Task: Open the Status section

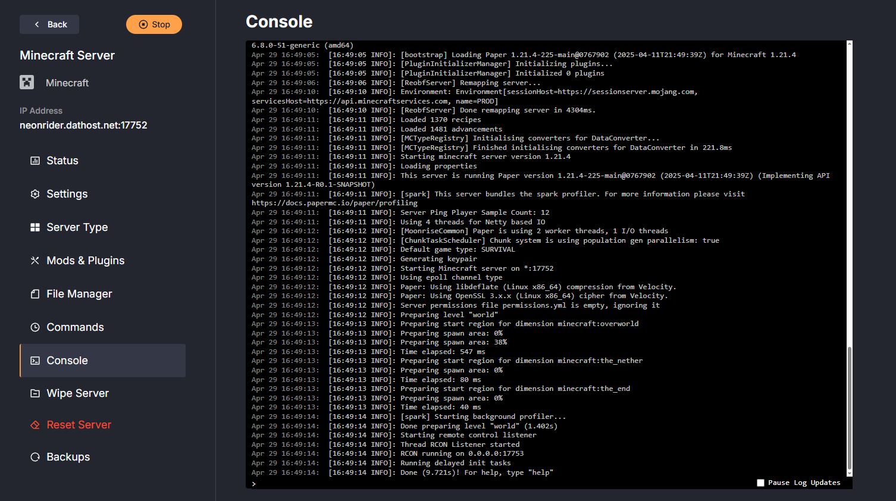Action: (x=62, y=160)
